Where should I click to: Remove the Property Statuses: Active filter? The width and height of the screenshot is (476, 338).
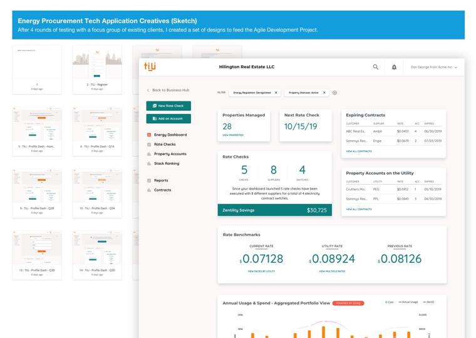pyautogui.click(x=324, y=93)
